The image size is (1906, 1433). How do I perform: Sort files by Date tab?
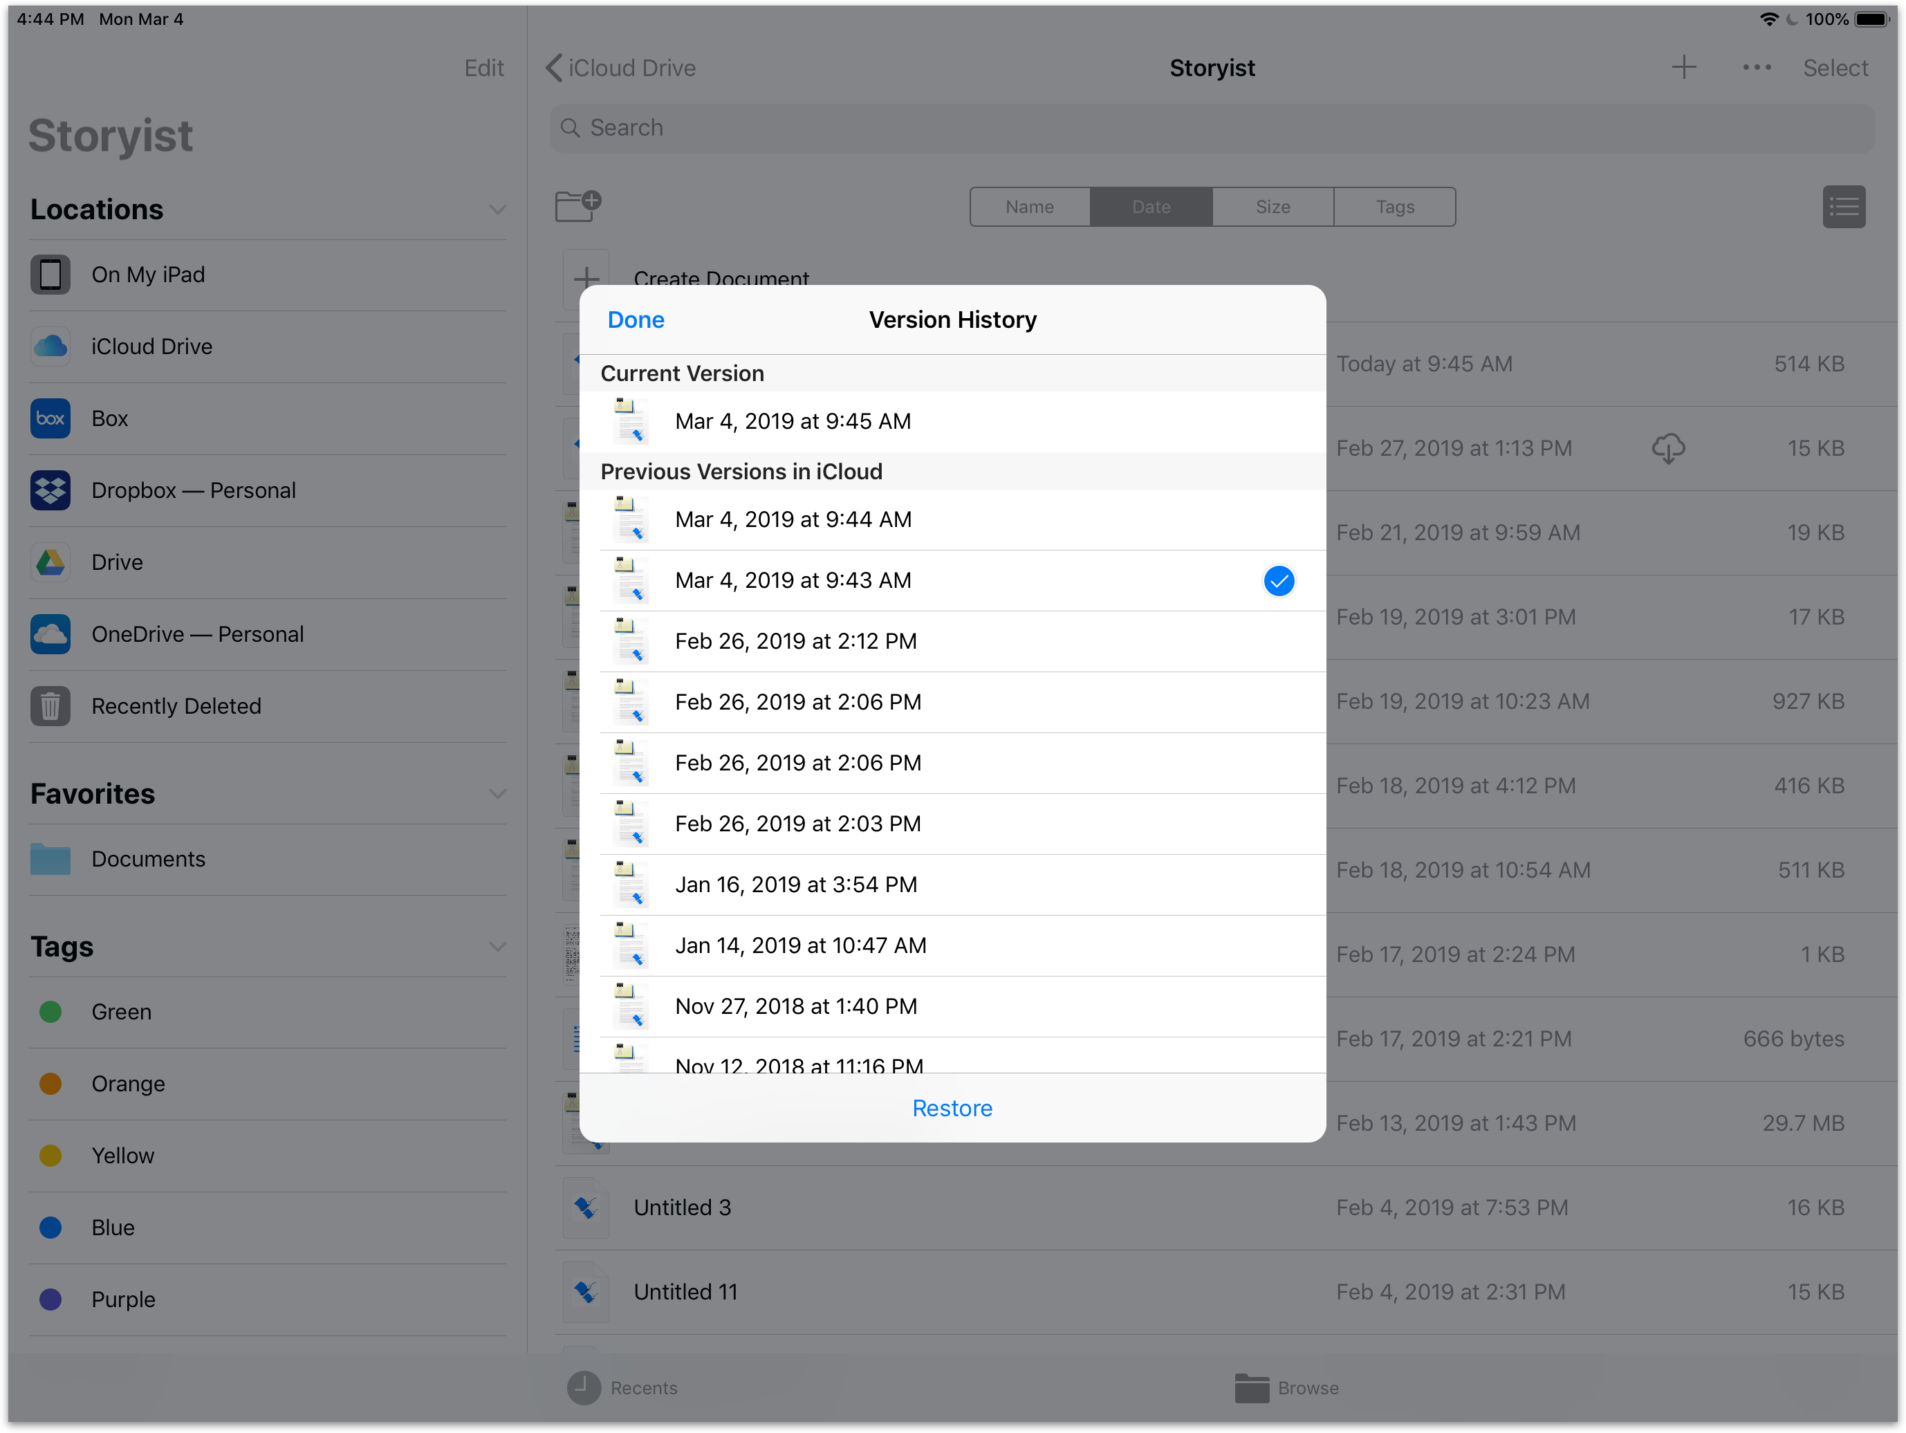[x=1151, y=207]
